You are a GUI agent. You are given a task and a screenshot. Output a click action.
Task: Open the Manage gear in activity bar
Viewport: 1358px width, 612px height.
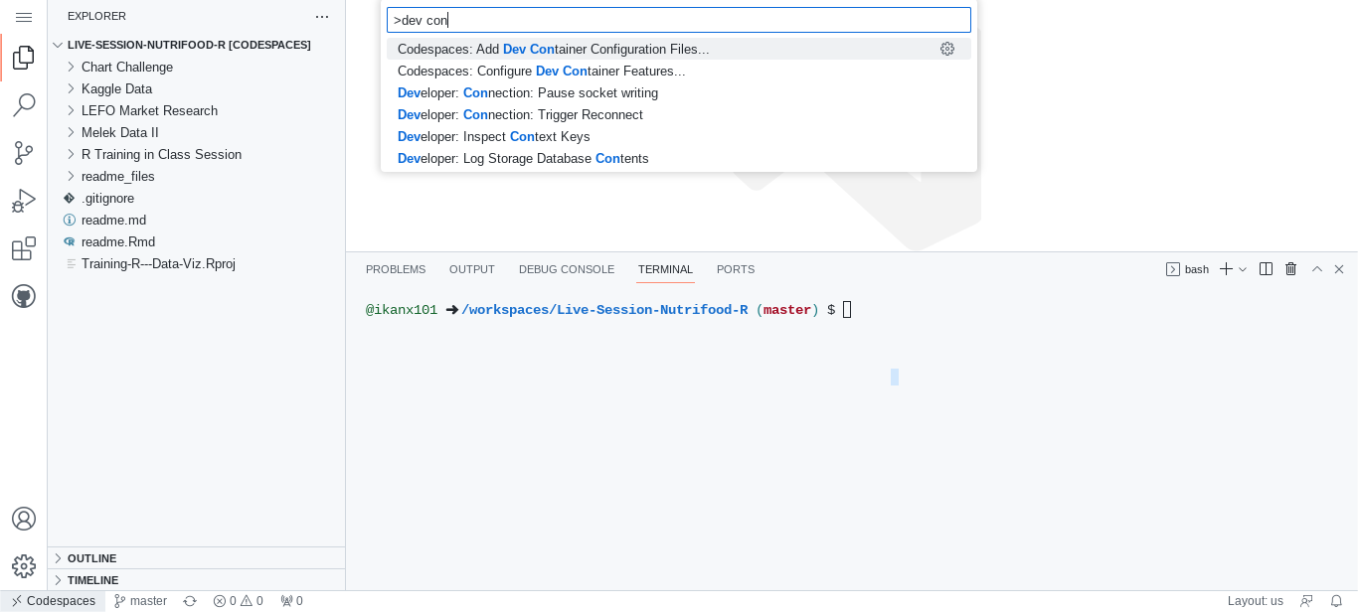point(24,566)
